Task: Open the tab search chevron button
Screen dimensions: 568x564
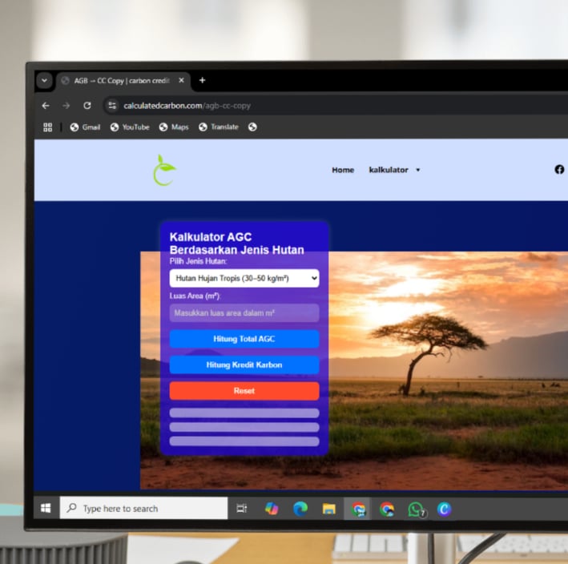Action: (44, 80)
